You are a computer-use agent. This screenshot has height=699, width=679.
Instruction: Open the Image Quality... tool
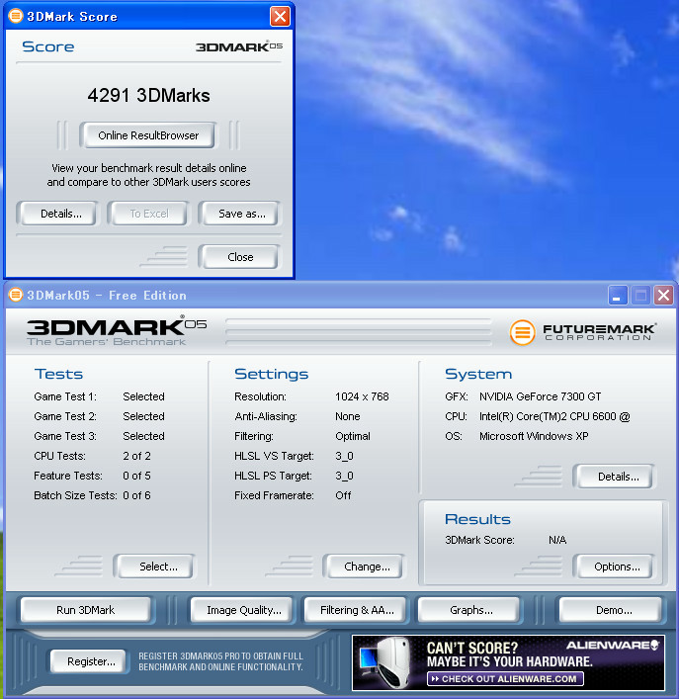click(x=244, y=610)
